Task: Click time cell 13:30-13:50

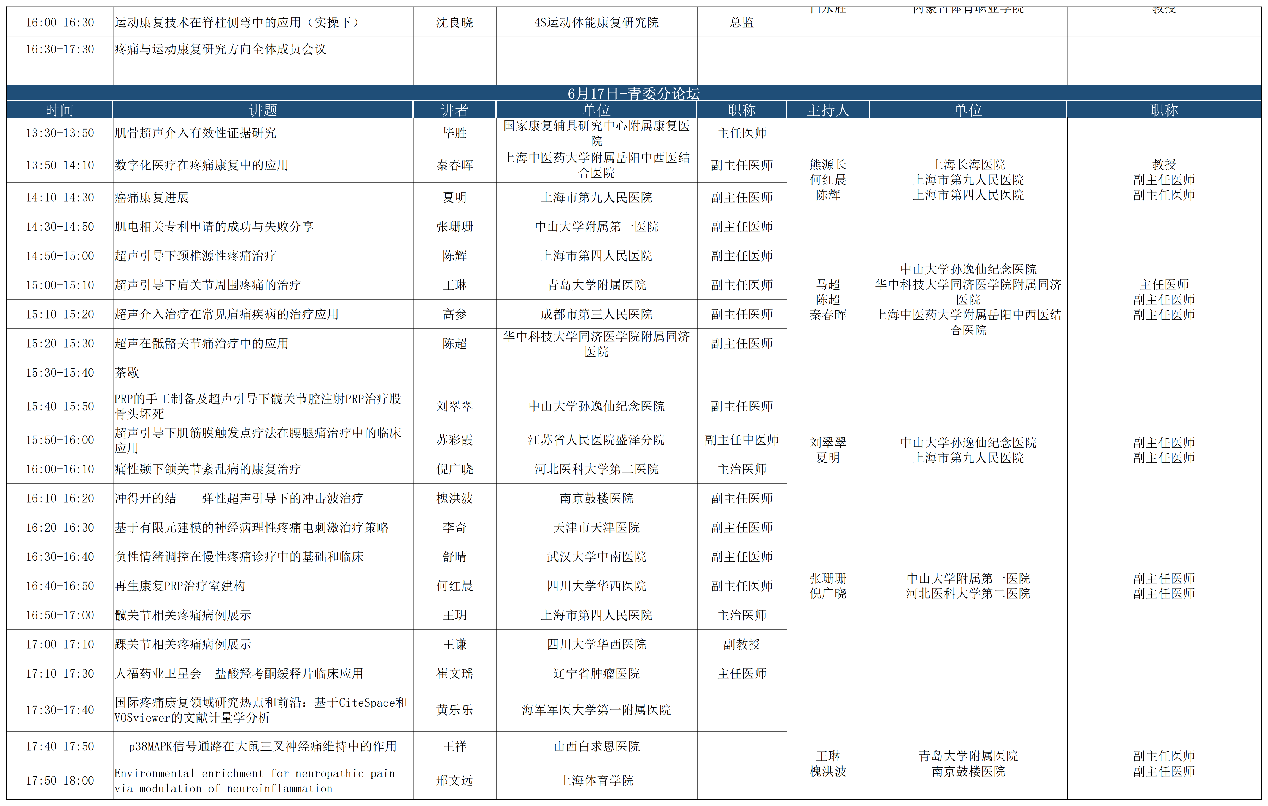Action: [x=60, y=133]
